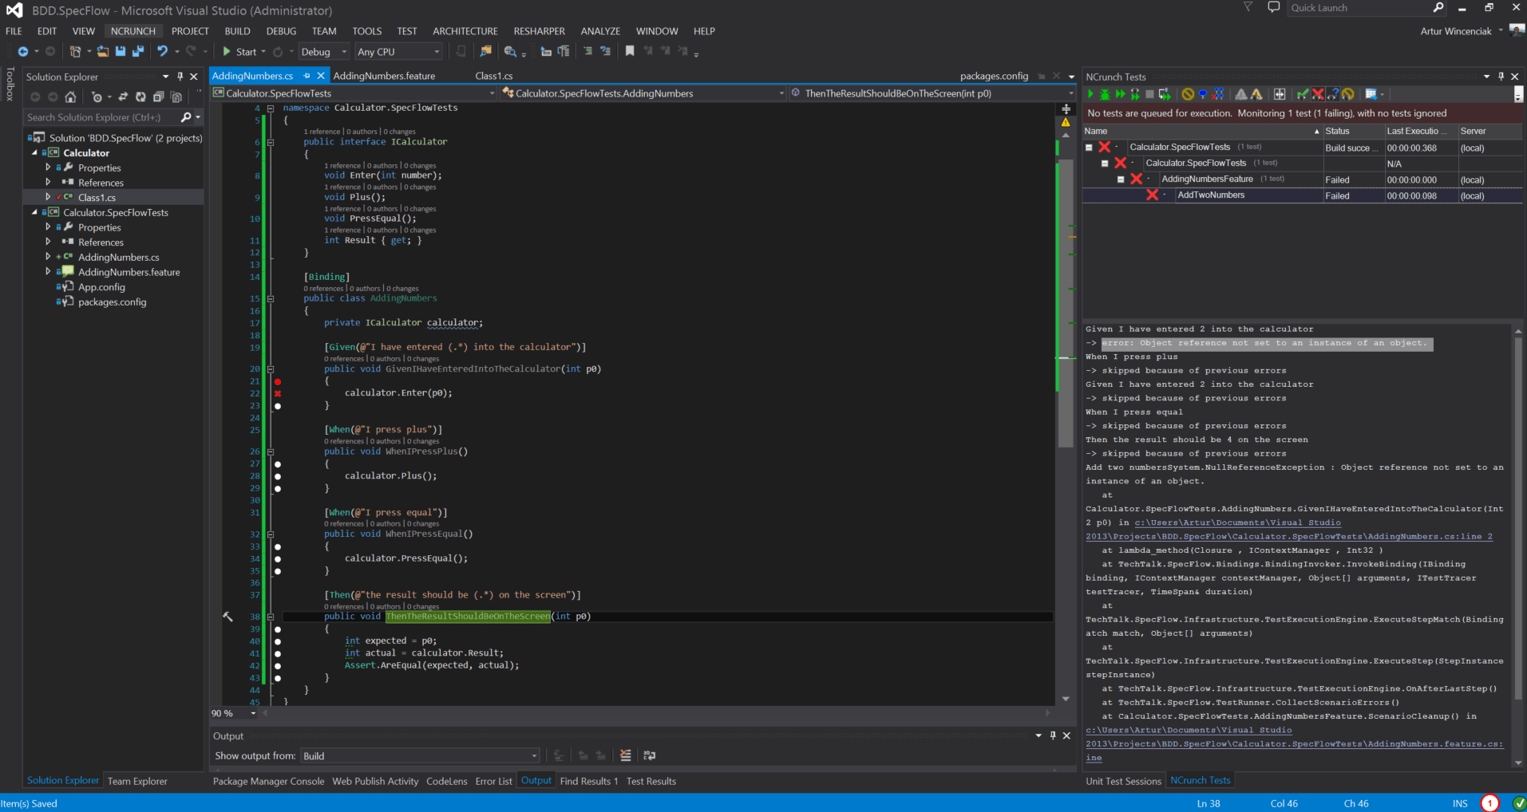Open the Debug configuration dropdown
The width and height of the screenshot is (1527, 812).
tap(324, 52)
